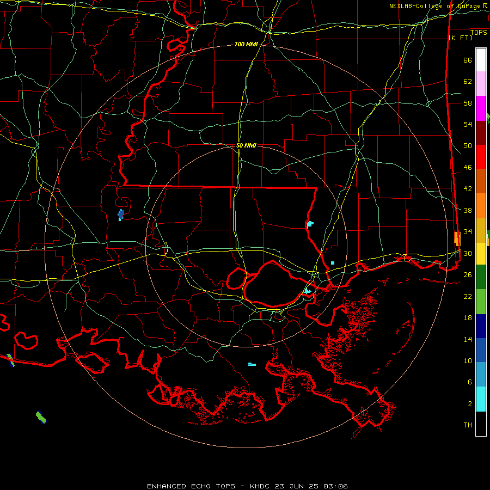Click the "[K FT]" units label
The width and height of the screenshot is (490, 490).
coord(460,38)
